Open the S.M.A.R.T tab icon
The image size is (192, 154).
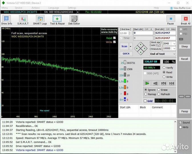23,20
